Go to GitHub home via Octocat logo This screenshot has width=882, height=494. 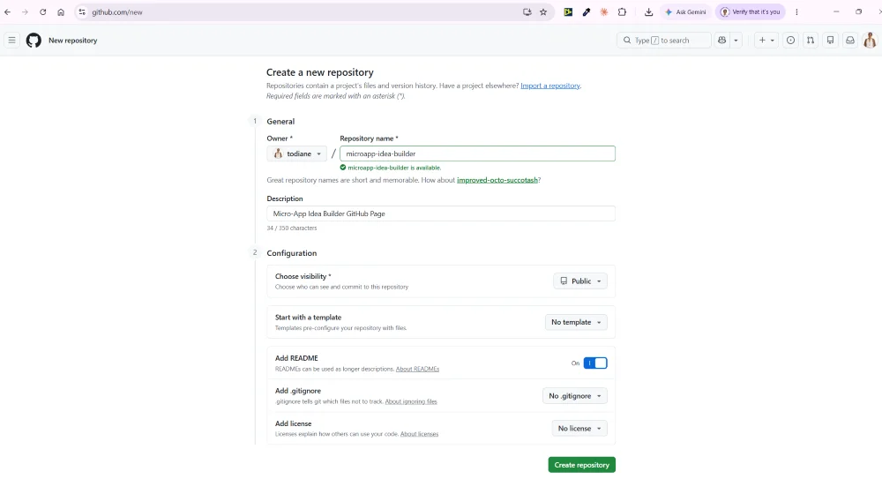(x=34, y=40)
